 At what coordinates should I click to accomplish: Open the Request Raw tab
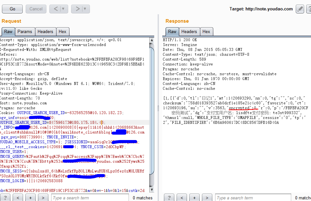tap(8, 32)
